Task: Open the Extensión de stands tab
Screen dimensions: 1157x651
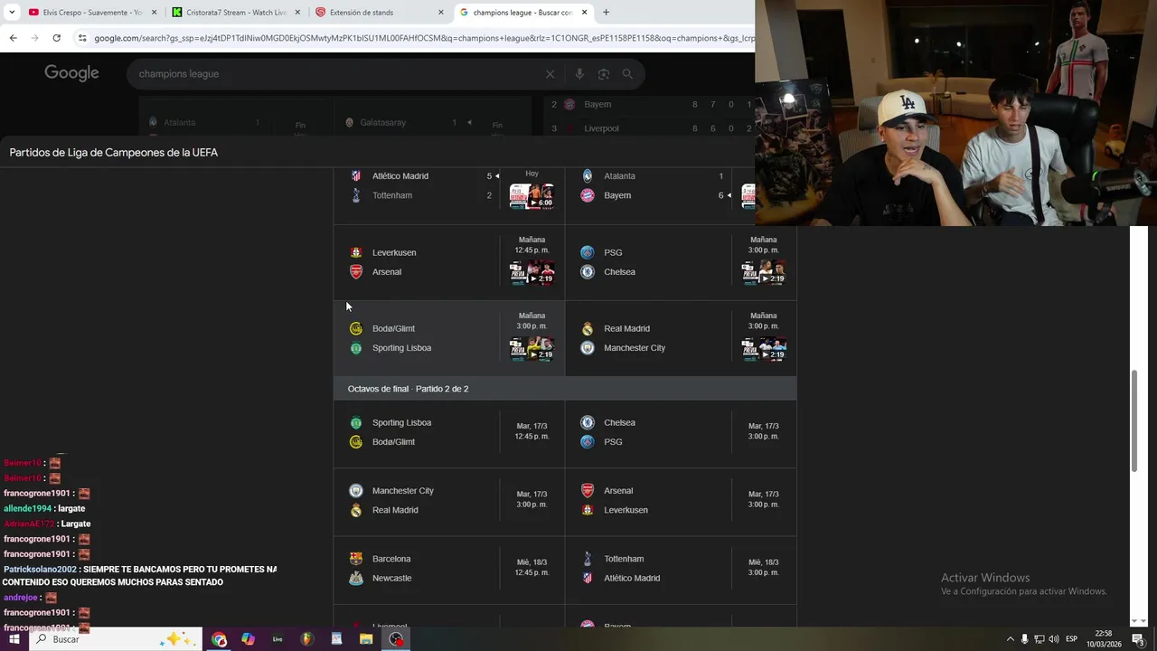Action: [x=380, y=13]
